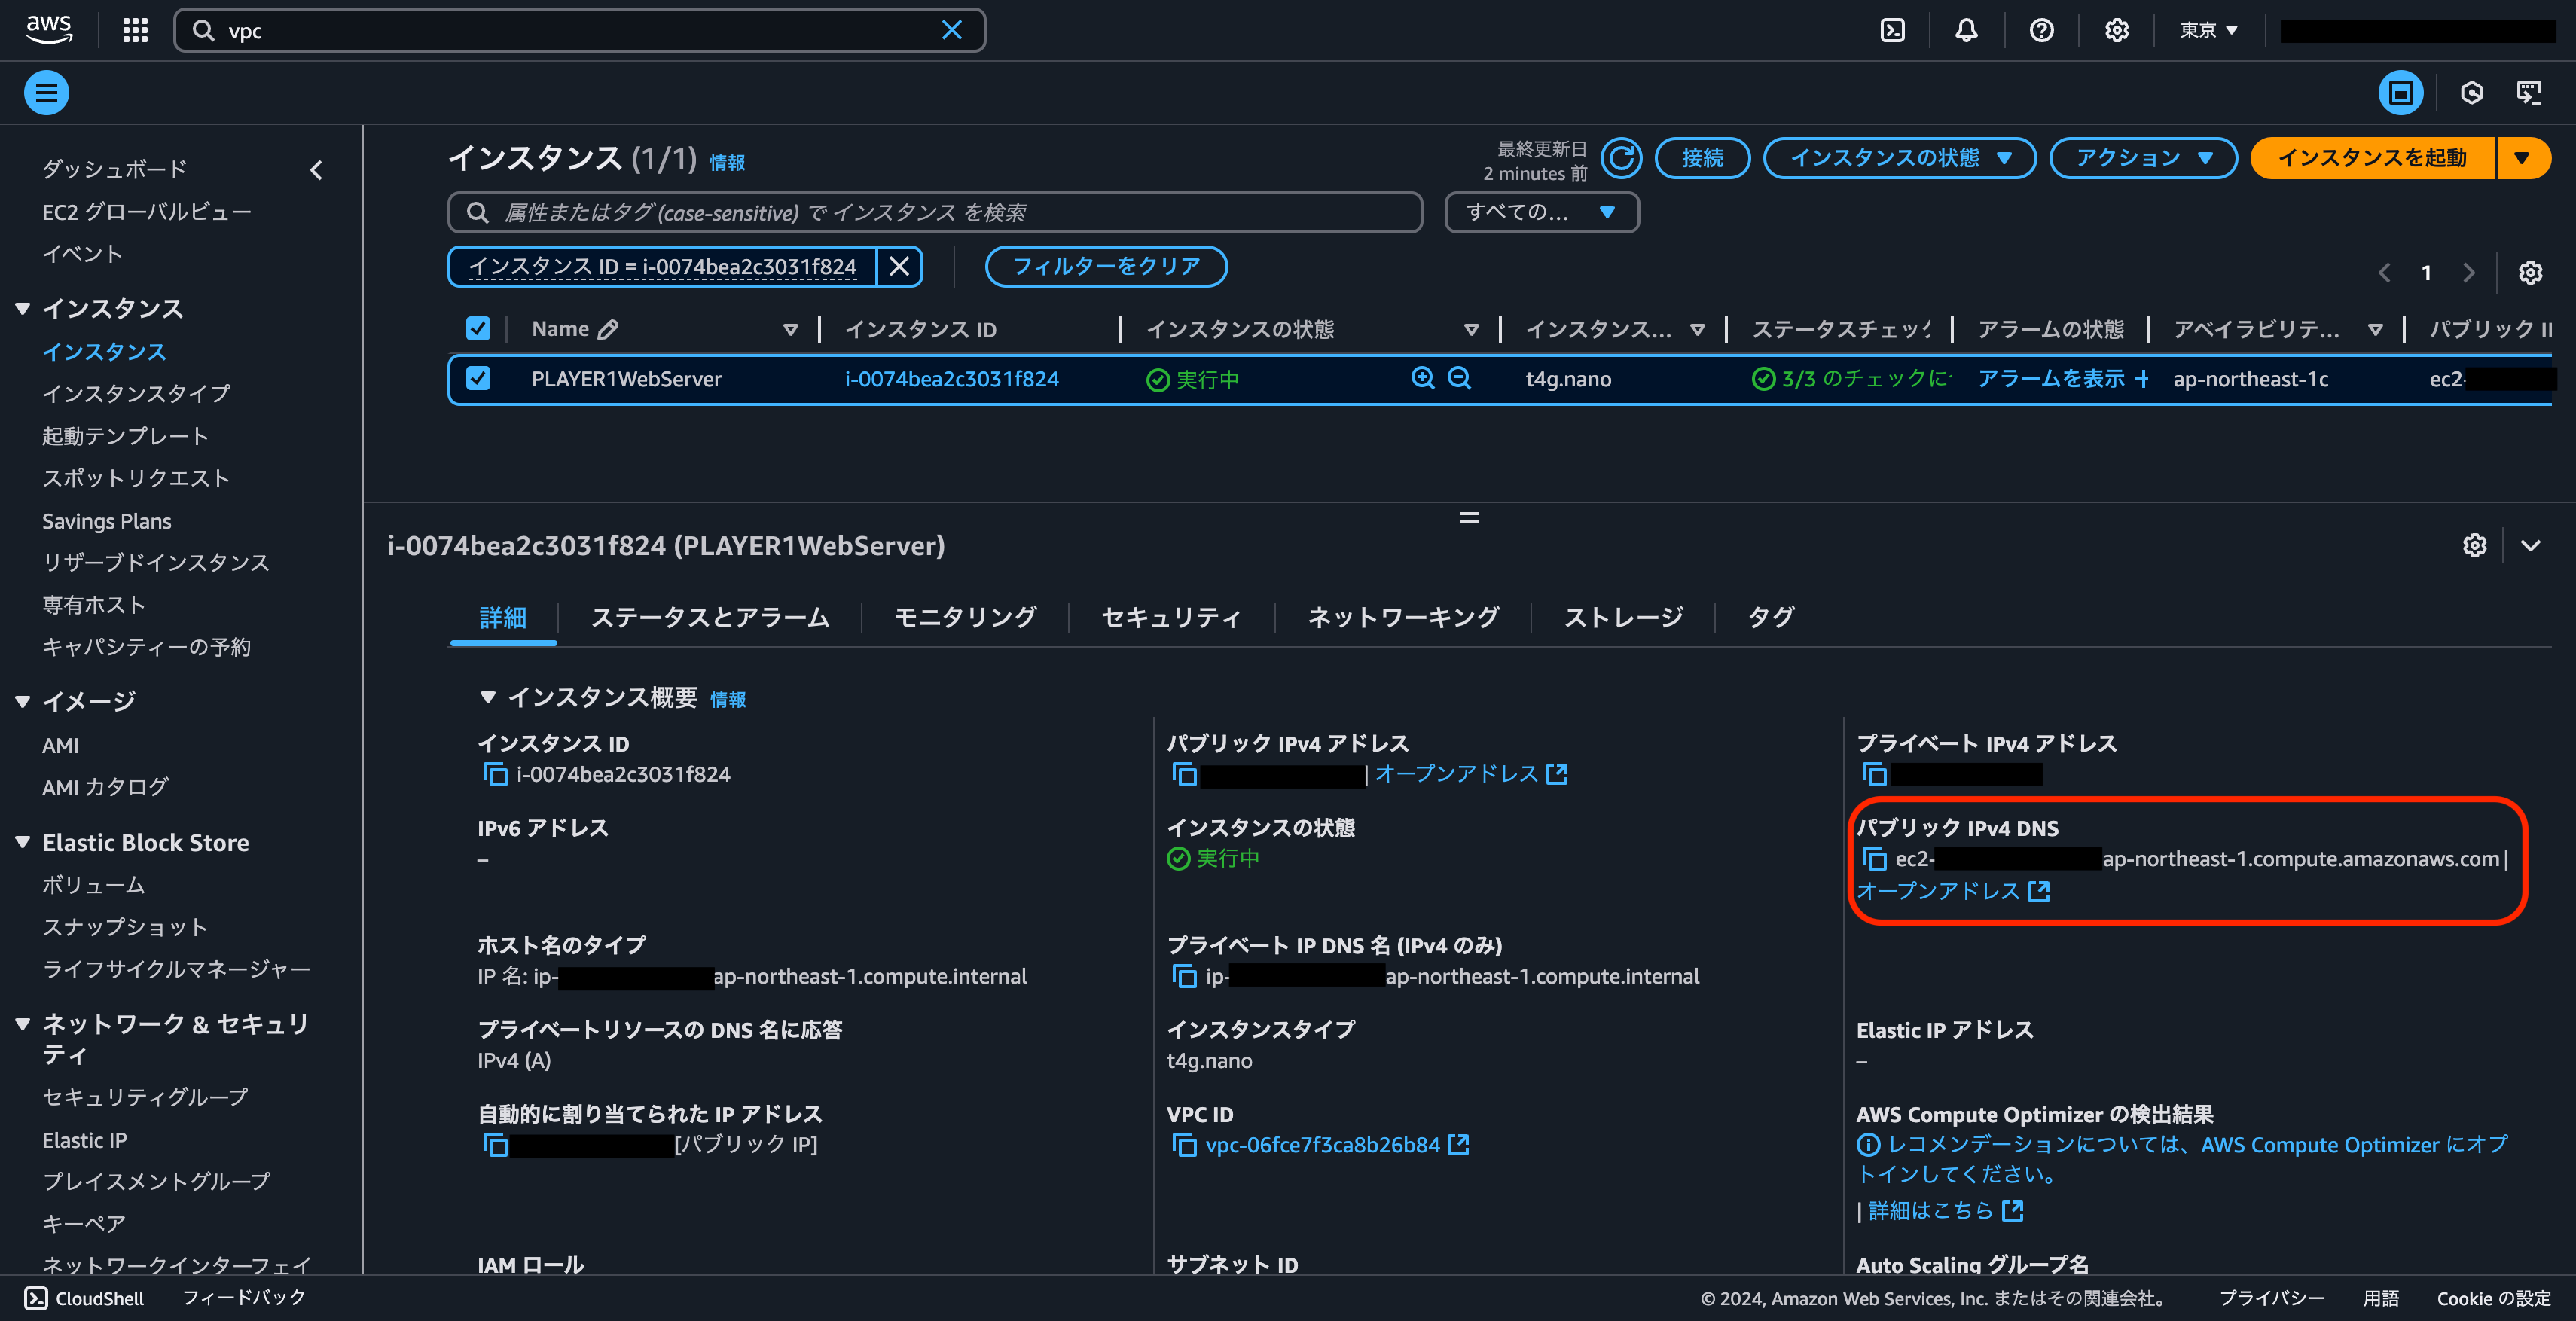Uncheck the PLAYER1WebServer row checkbox
The image size is (2576, 1321).
pos(479,379)
